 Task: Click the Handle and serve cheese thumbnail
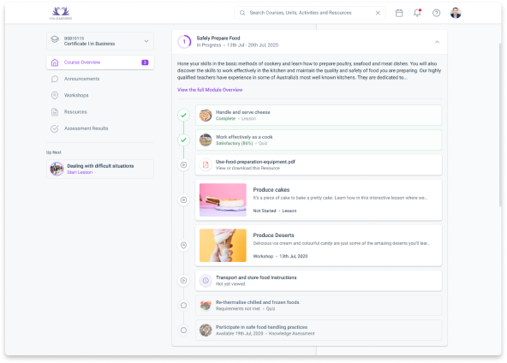tap(206, 115)
